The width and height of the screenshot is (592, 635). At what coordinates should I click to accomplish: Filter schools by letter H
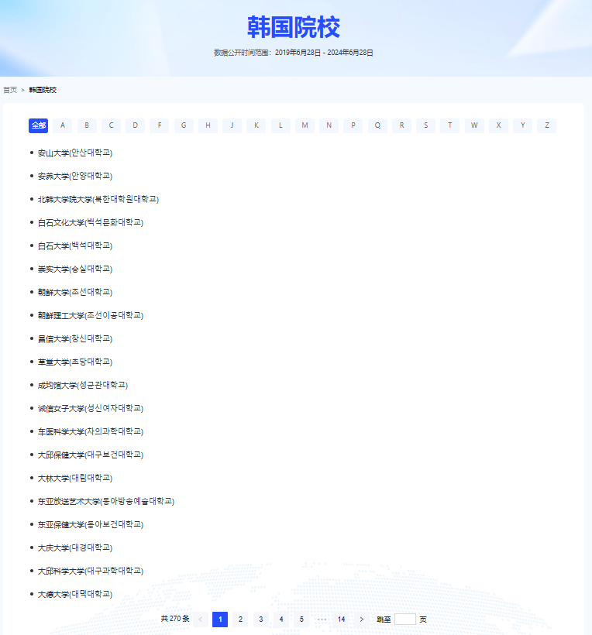coord(208,125)
